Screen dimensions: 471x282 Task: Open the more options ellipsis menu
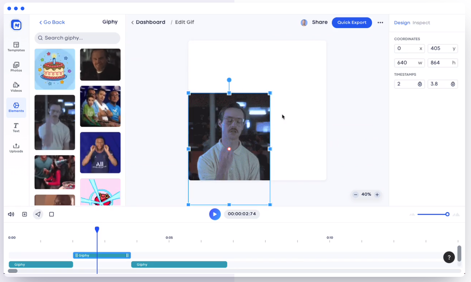380,23
